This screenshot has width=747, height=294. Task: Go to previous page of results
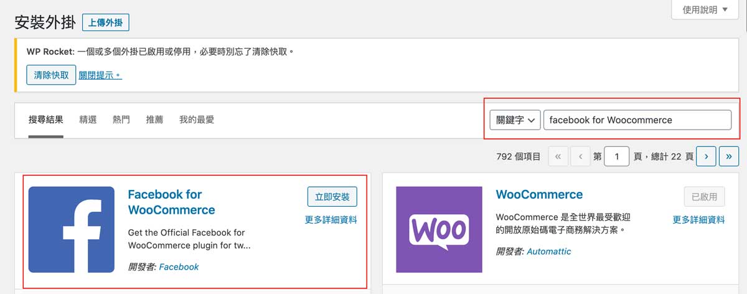click(580, 156)
